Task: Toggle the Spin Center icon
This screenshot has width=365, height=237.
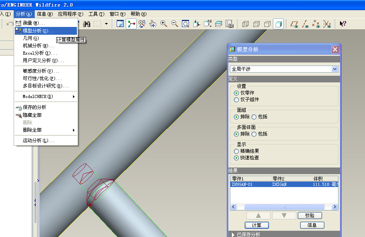Action: [x=131, y=24]
